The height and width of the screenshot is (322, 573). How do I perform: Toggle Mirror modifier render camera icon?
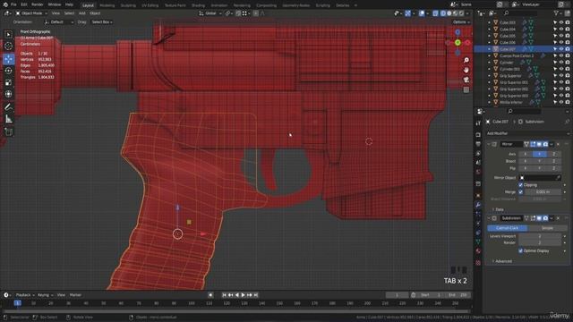coord(545,144)
